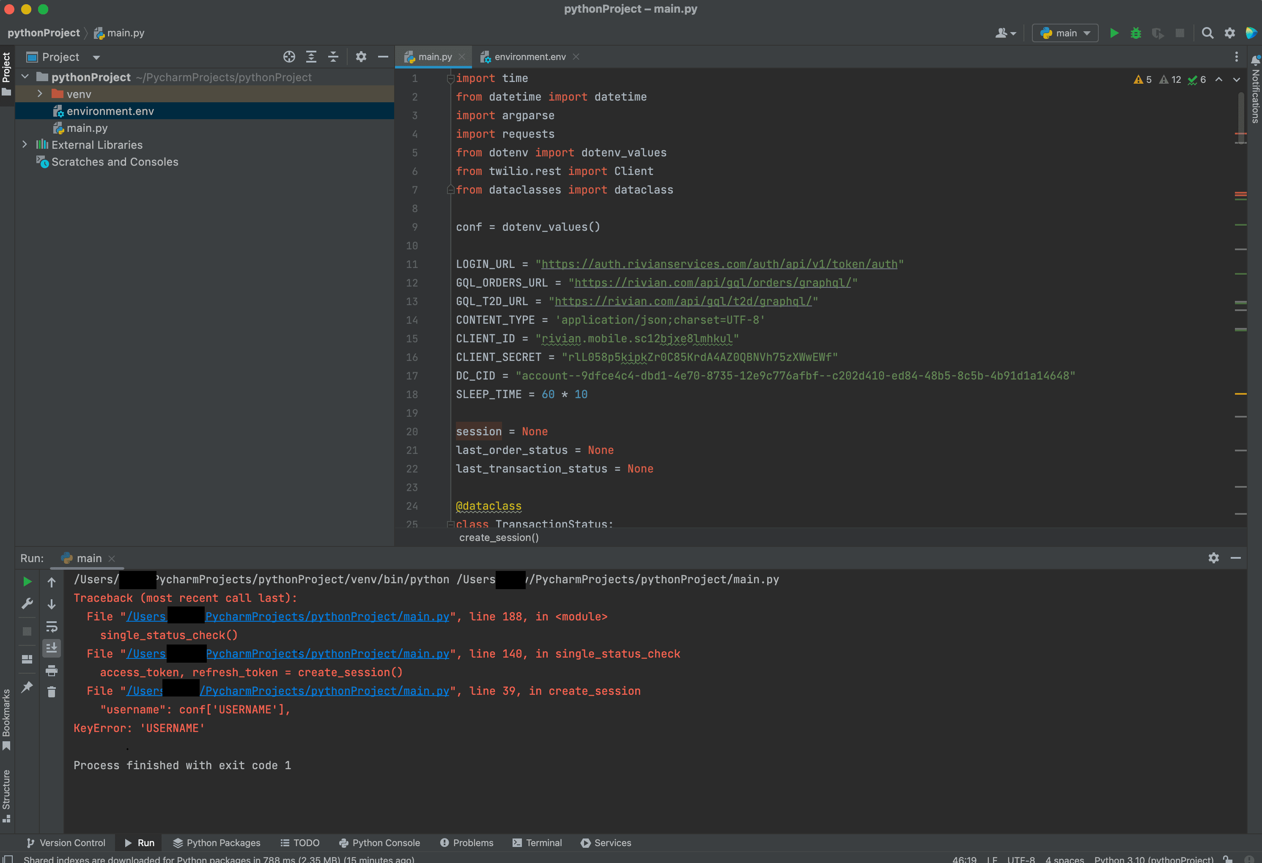Image resolution: width=1262 pixels, height=863 pixels.
Task: Run main with coverage
Action: tap(1158, 33)
